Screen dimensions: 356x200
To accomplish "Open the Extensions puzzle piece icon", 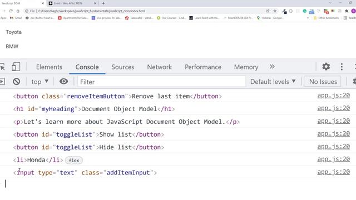I will (x=347, y=11).
